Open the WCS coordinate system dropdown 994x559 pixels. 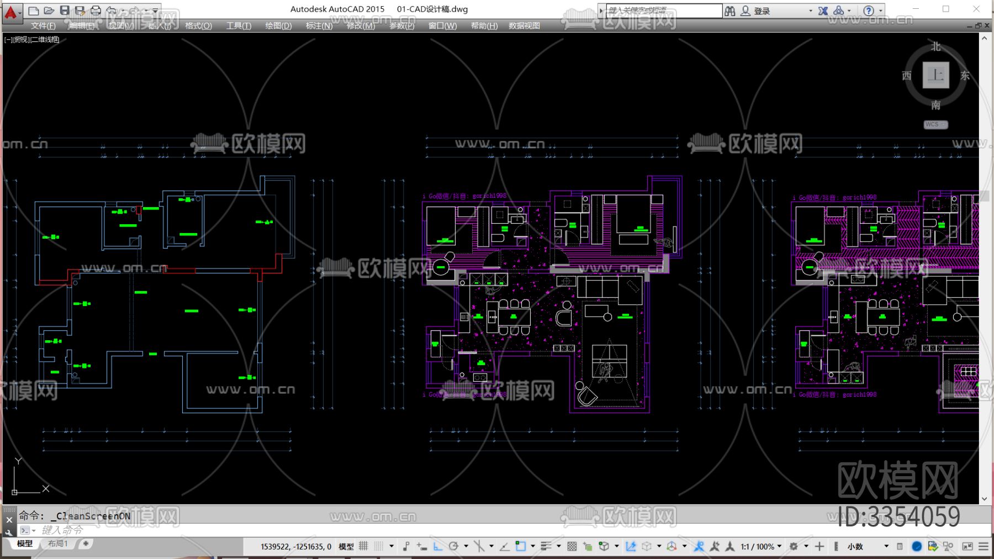935,125
